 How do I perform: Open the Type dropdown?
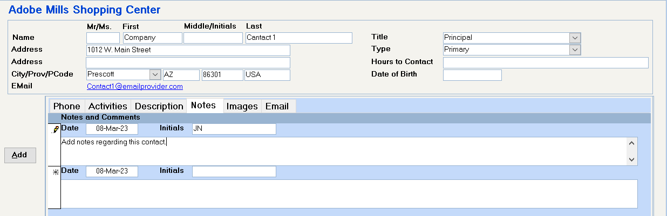tap(575, 50)
